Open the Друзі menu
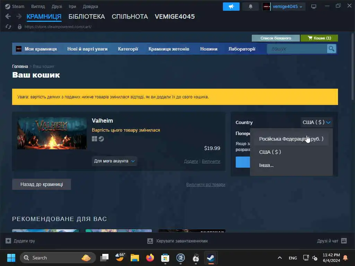This screenshot has width=355, height=266. [x=57, y=7]
